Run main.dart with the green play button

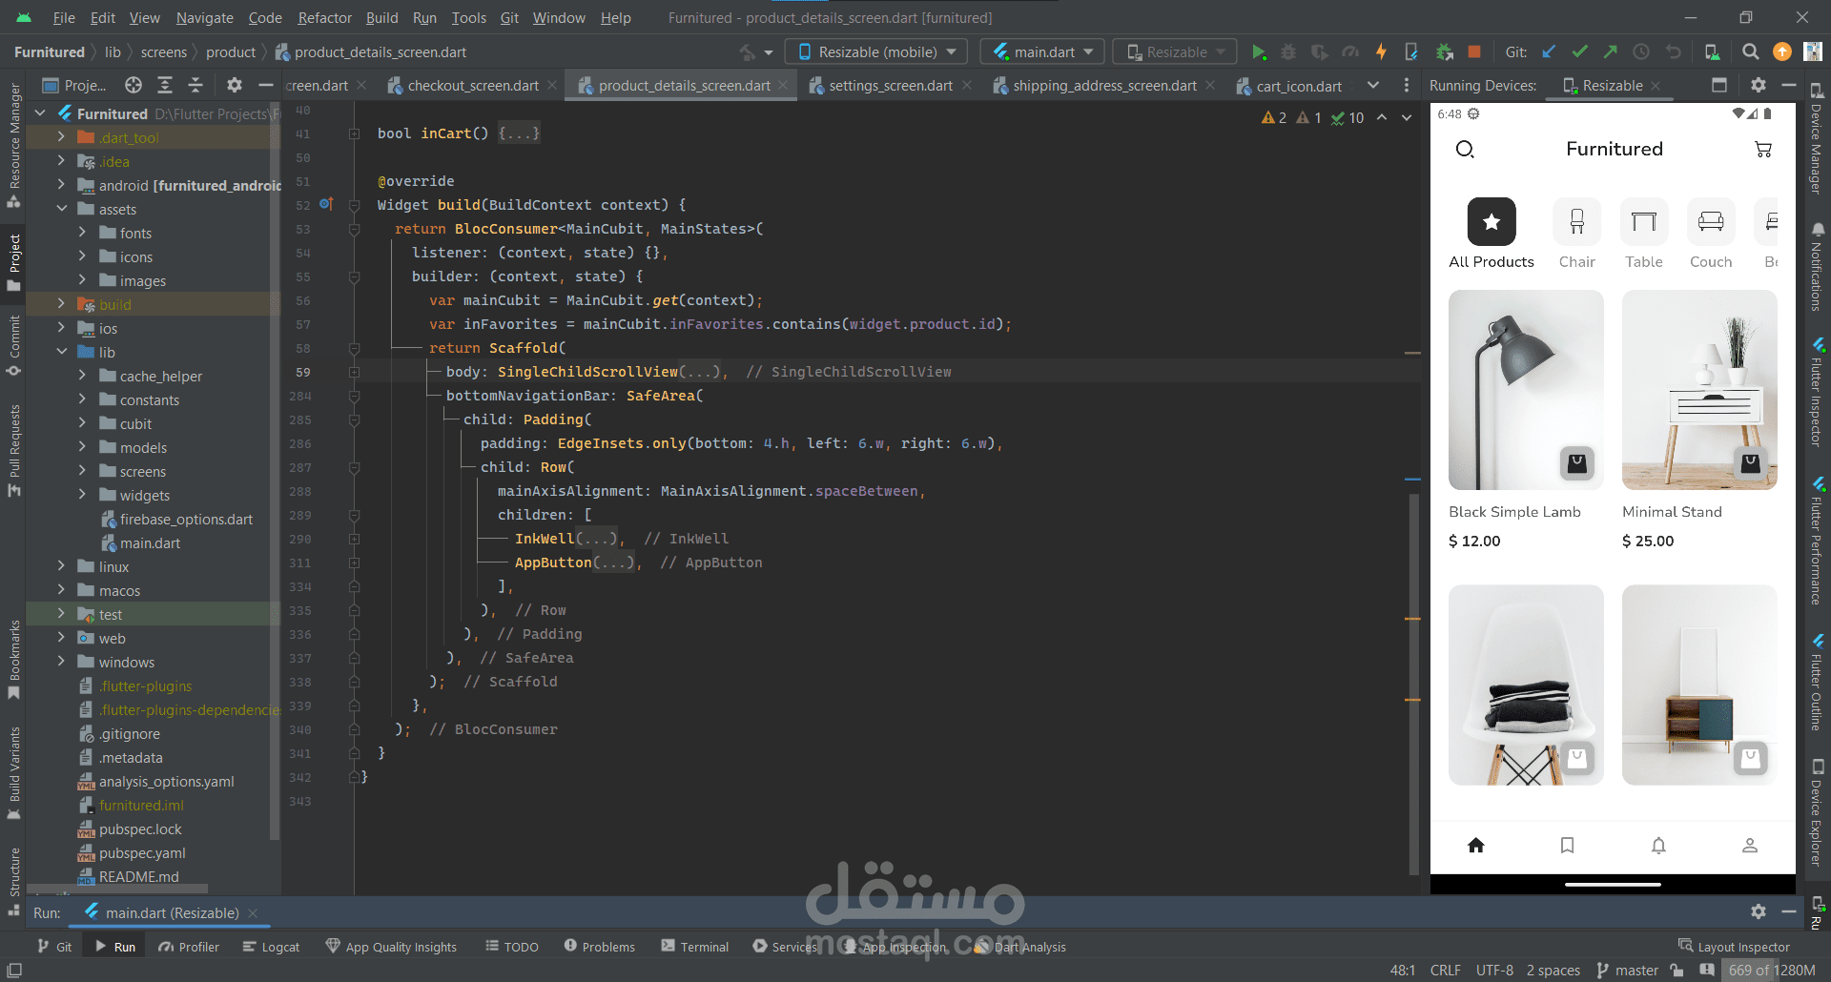1259,52
